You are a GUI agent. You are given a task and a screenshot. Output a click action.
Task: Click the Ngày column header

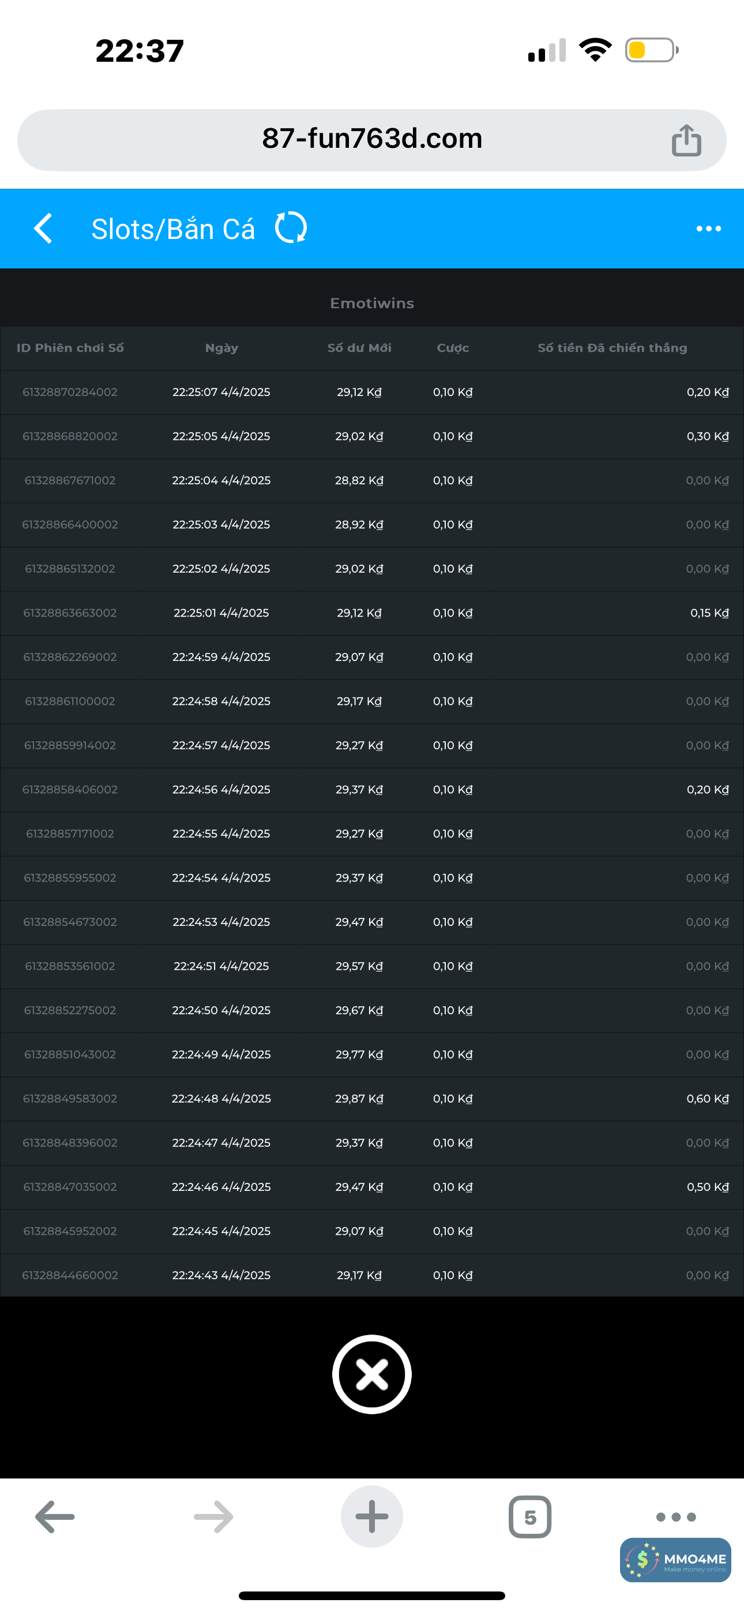pyautogui.click(x=221, y=348)
